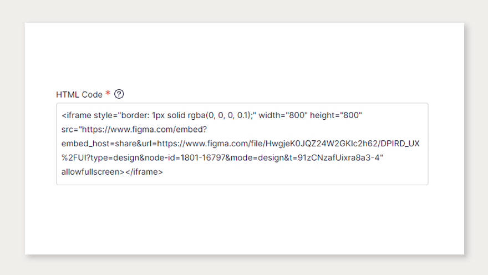Click the HTML Code field label

[79, 95]
